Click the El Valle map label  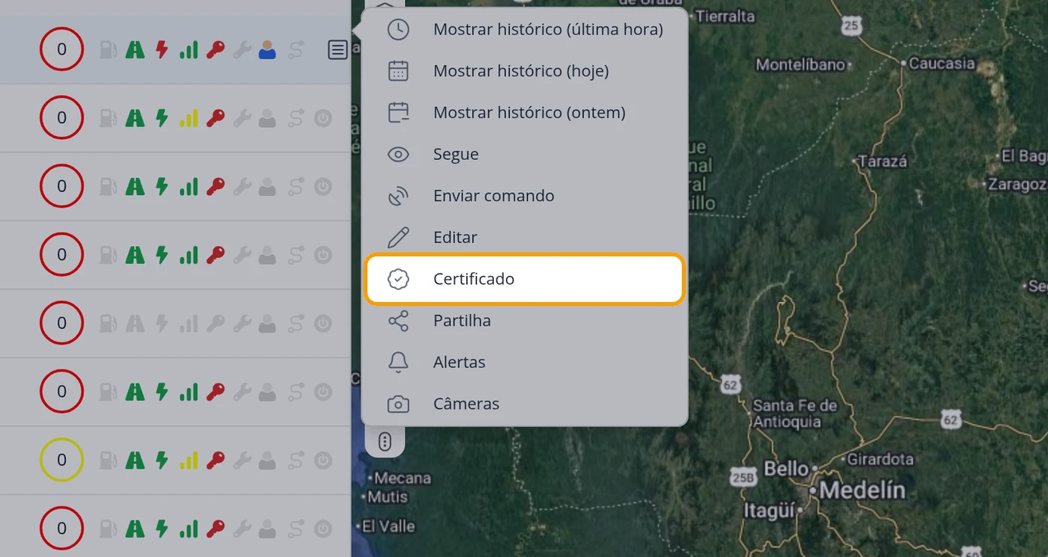pos(388,526)
